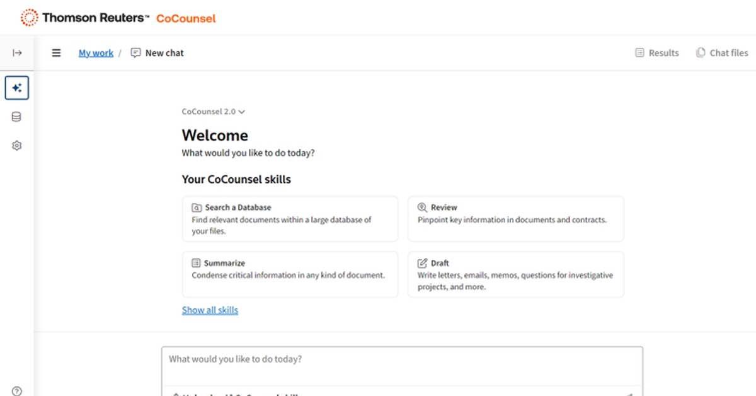Click the New chat breadcrumb item
This screenshot has height=396, width=756.
[157, 53]
